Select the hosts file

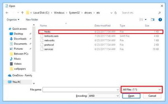(x=101, y=32)
